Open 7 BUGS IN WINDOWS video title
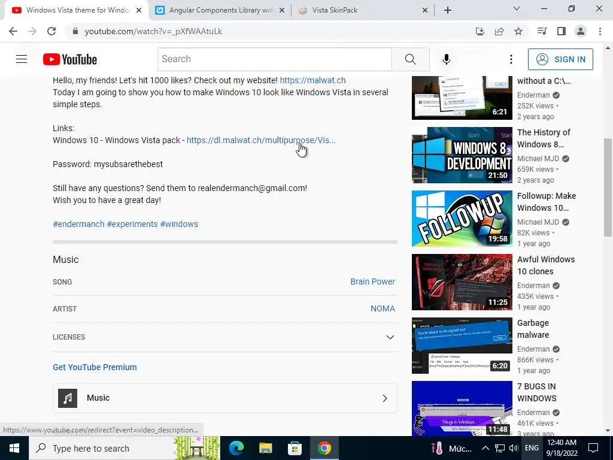Viewport: 613px width, 460px height. tap(537, 392)
